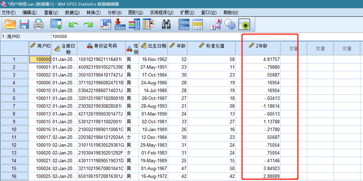
Task: Save the dataset with the floppy disk icon
Action: pos(24,24)
